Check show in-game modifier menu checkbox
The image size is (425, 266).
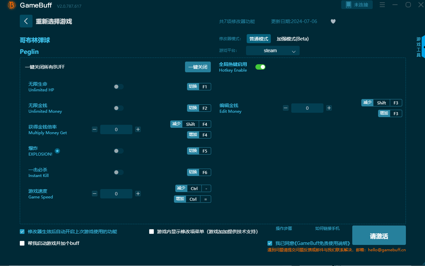click(151, 232)
